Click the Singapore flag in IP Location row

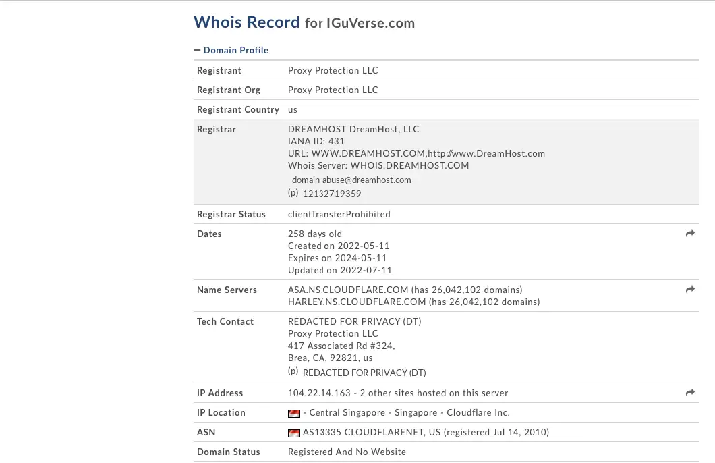(x=294, y=413)
